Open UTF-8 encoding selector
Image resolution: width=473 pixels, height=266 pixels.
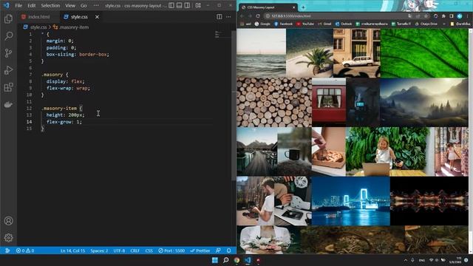click(119, 250)
